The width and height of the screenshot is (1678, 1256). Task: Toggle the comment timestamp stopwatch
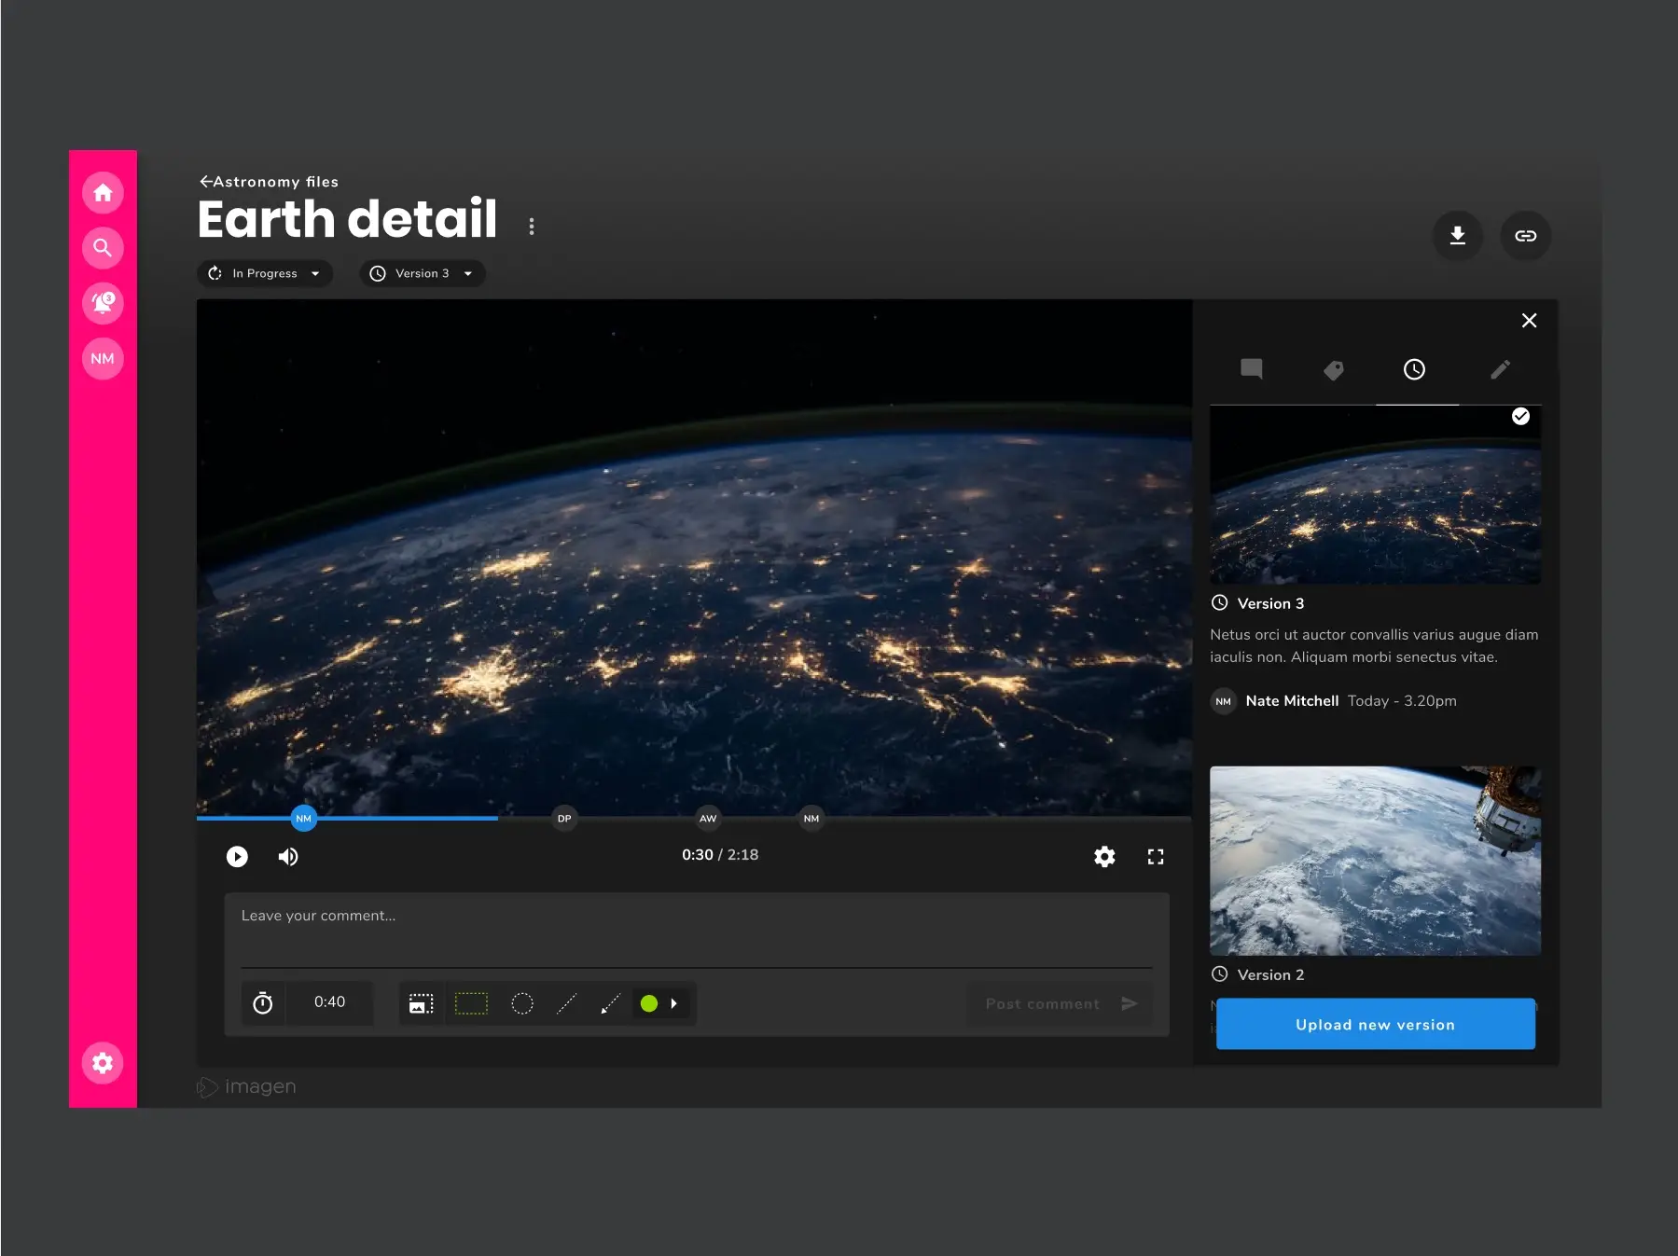click(x=263, y=1003)
